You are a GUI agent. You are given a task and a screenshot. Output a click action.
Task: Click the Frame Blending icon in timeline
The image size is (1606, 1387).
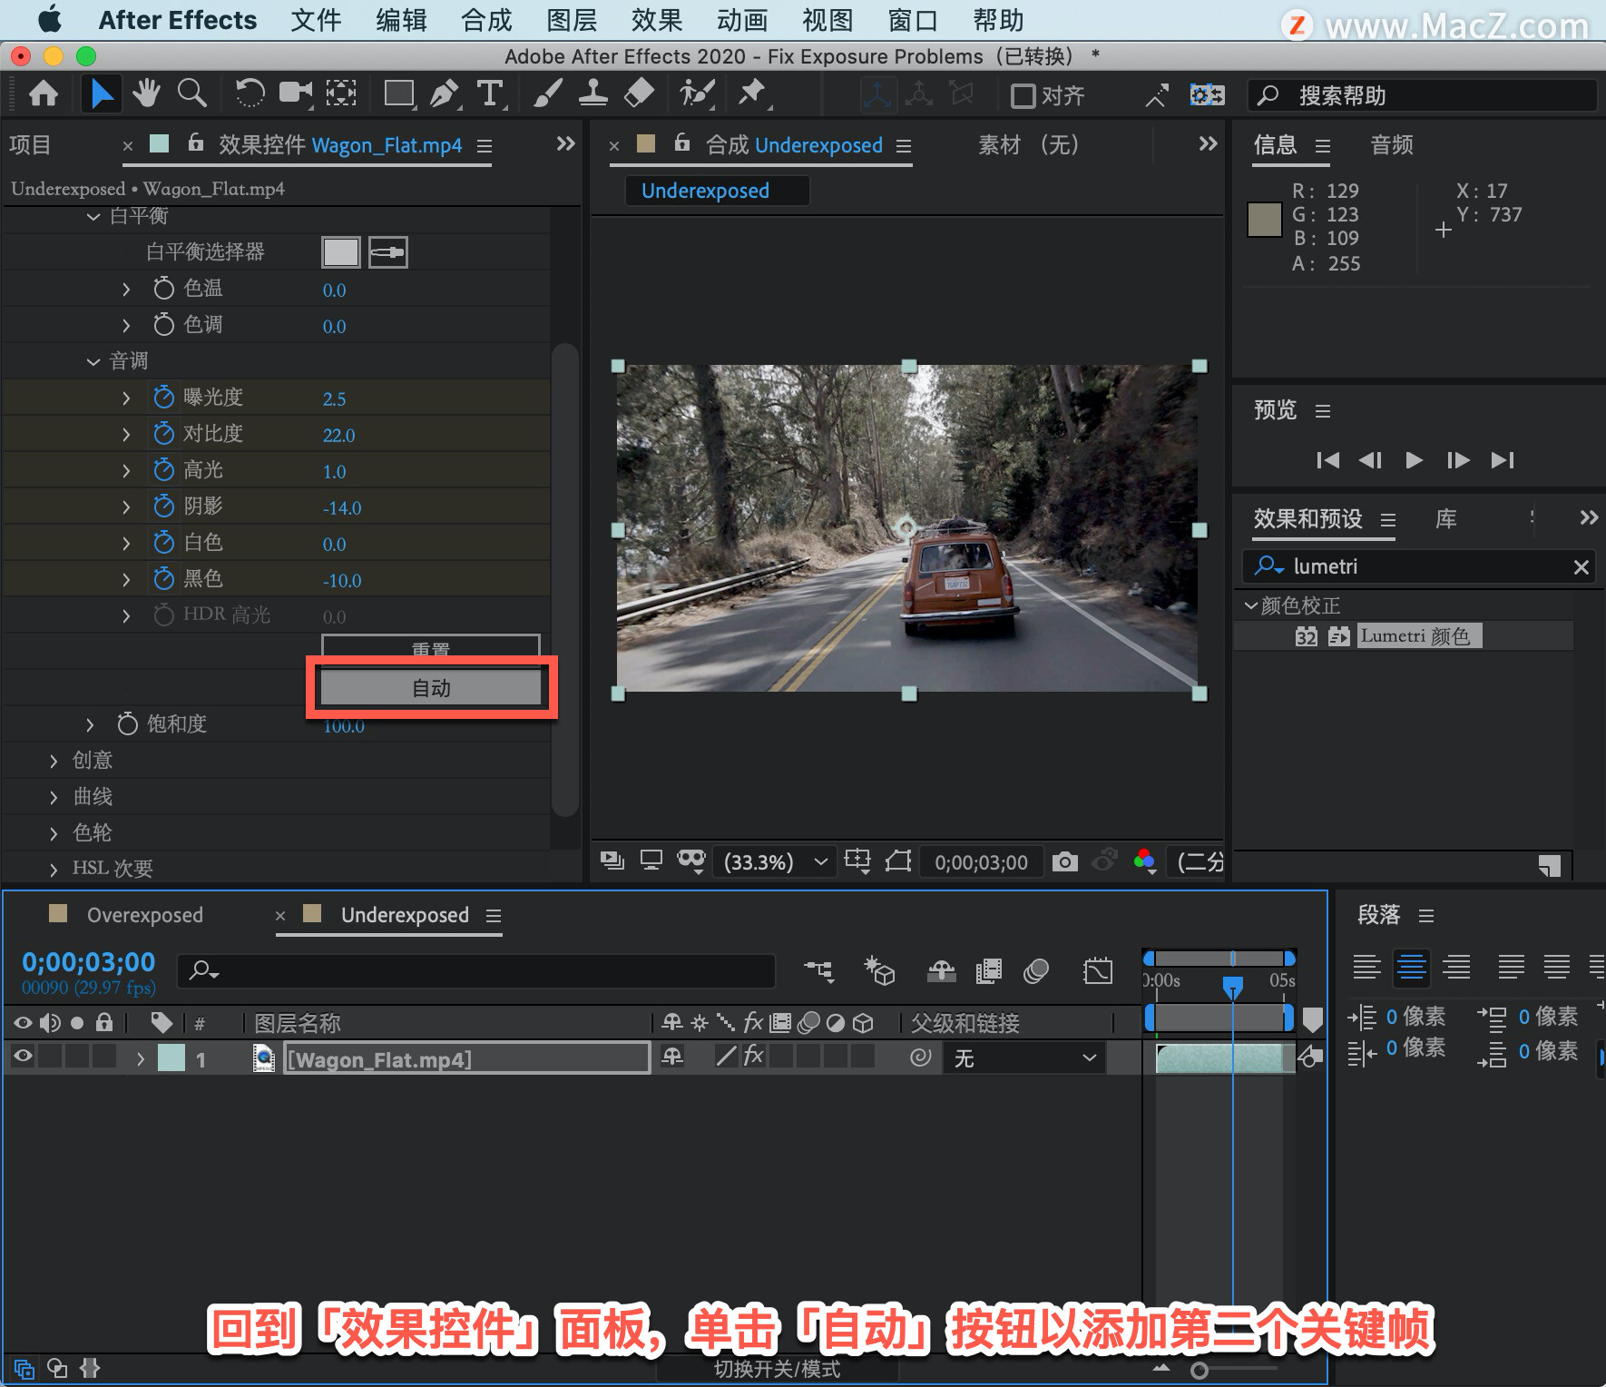pyautogui.click(x=989, y=971)
